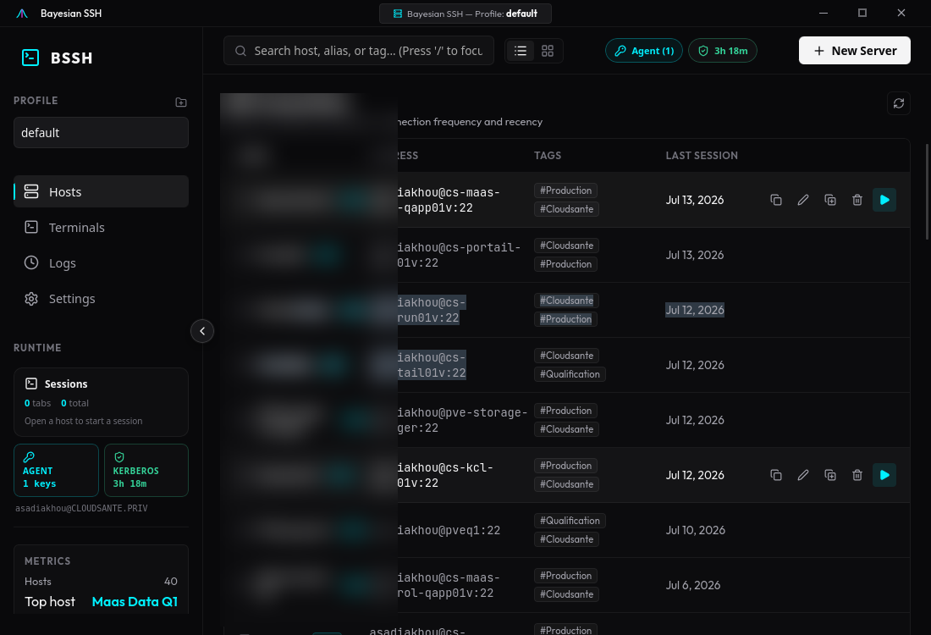Open the Settings section

(x=101, y=299)
